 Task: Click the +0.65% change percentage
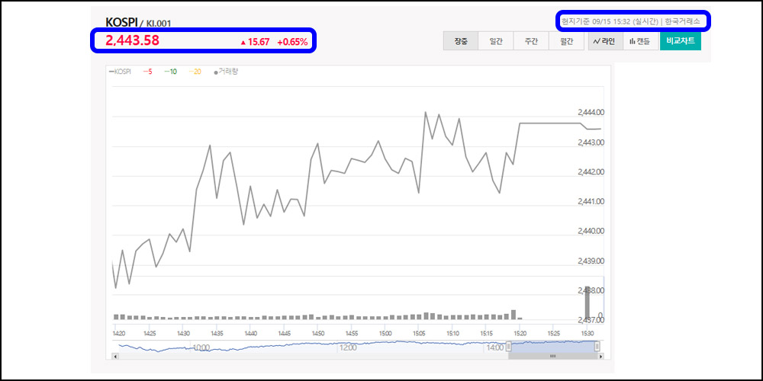click(x=292, y=42)
